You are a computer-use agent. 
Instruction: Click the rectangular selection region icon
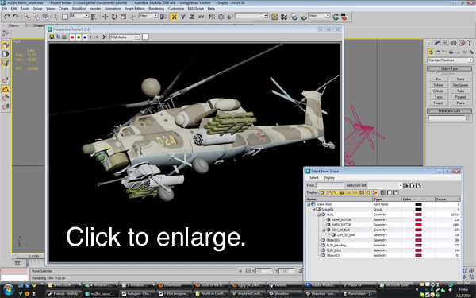coord(65,17)
